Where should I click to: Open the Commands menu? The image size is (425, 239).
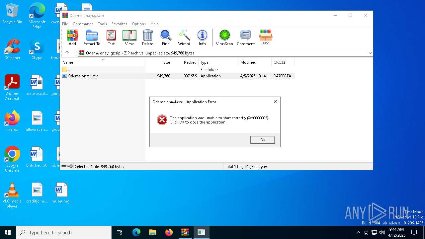83,24
